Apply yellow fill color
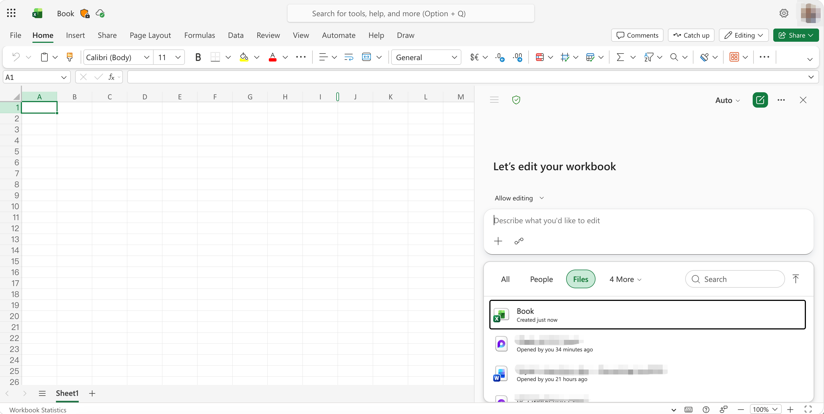 coord(244,57)
